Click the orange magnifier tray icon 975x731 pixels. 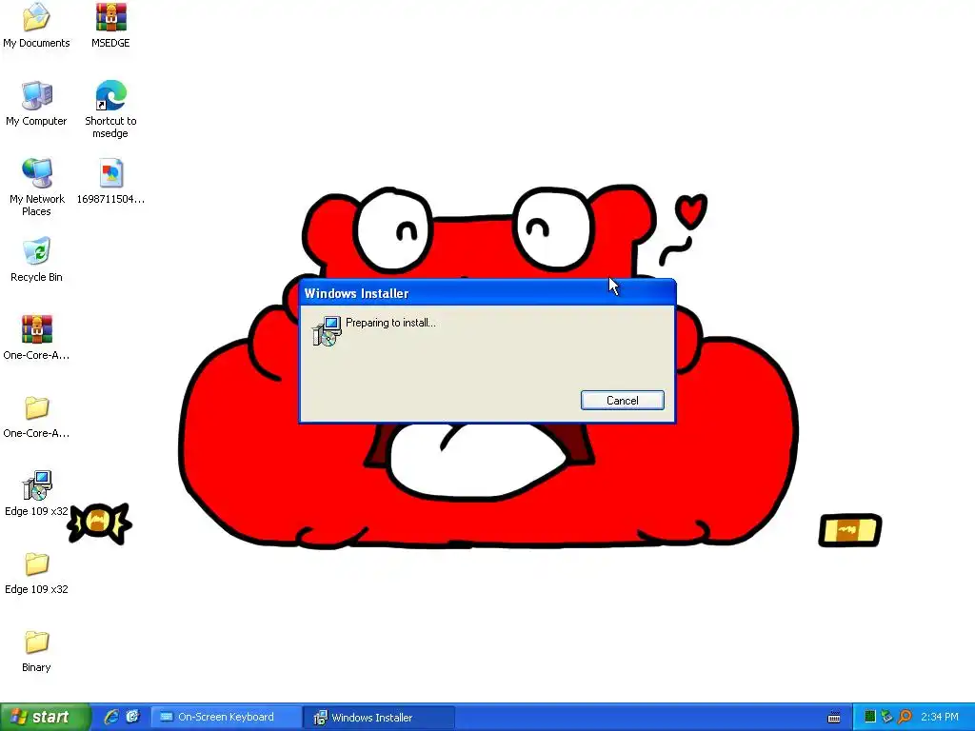[x=905, y=717]
